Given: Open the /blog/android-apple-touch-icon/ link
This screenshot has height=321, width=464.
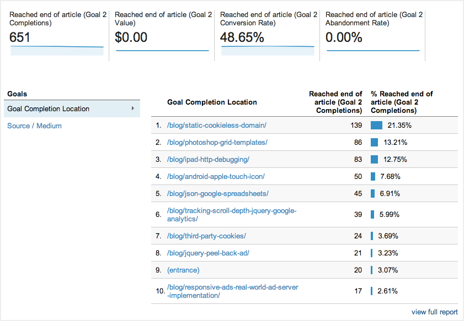Looking at the screenshot, I should pos(216,177).
